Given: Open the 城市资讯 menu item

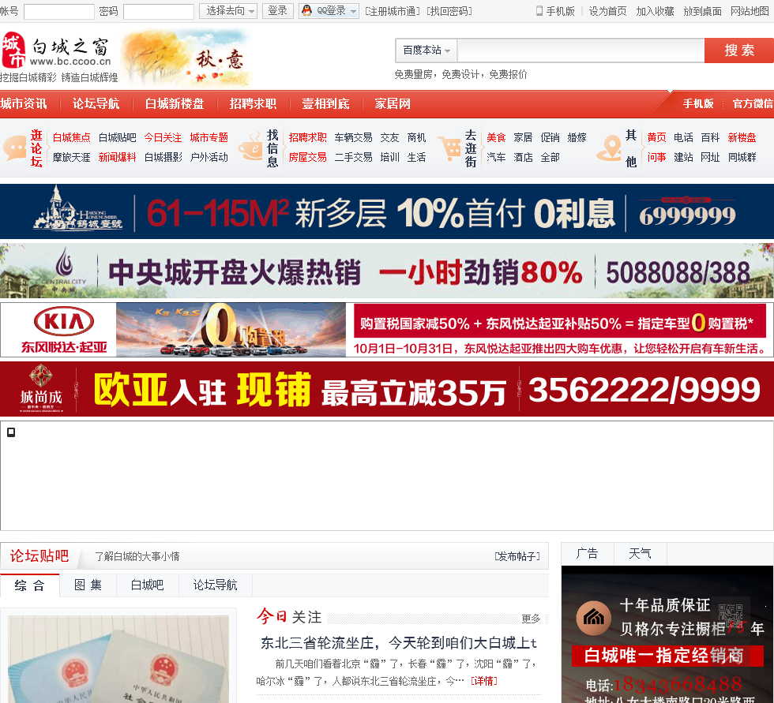Looking at the screenshot, I should point(24,104).
